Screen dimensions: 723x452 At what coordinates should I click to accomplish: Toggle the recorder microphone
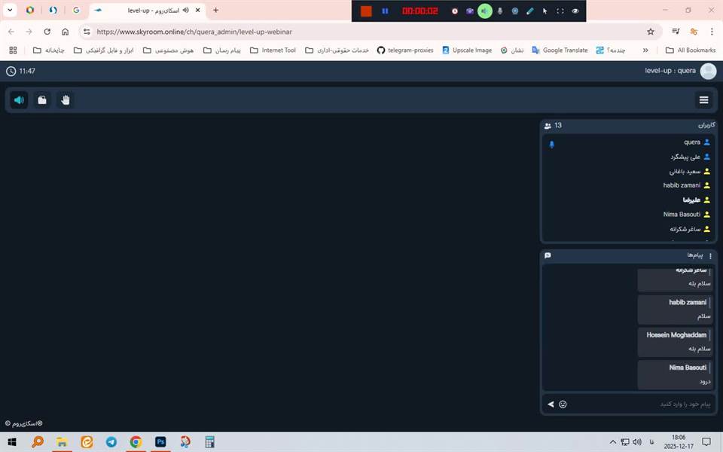pos(500,11)
